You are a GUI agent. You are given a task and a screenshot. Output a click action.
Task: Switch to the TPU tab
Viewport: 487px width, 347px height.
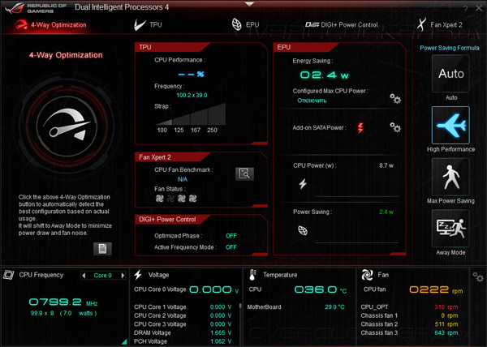pyautogui.click(x=149, y=25)
